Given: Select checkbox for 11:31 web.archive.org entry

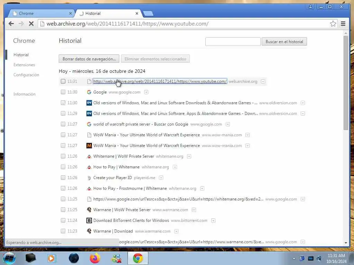Looking at the screenshot, I should 63,81.
